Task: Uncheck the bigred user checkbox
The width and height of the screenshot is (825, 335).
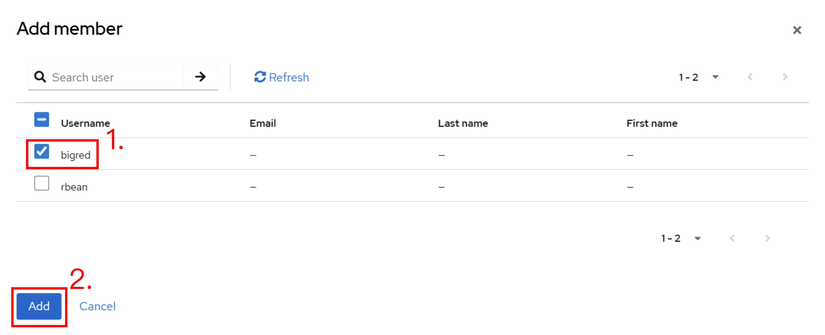Action: pos(42,151)
